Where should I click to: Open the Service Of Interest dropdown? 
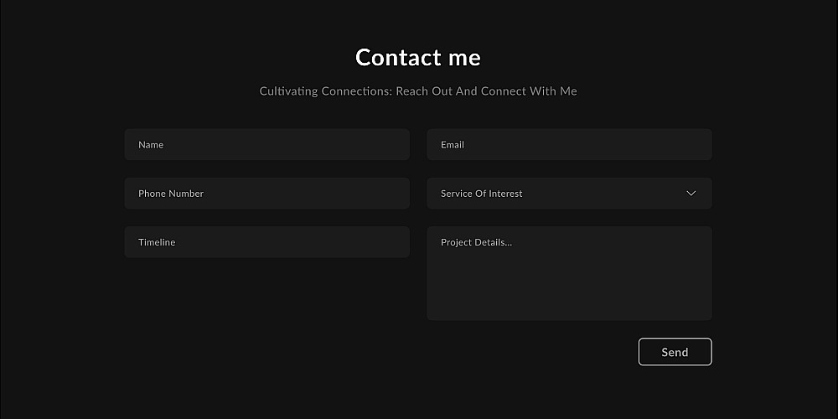click(x=569, y=194)
